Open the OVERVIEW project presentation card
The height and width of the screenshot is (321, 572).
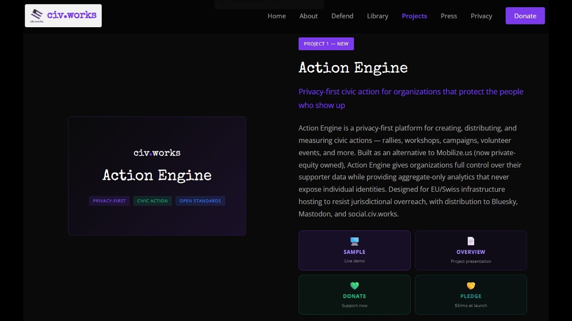471,250
